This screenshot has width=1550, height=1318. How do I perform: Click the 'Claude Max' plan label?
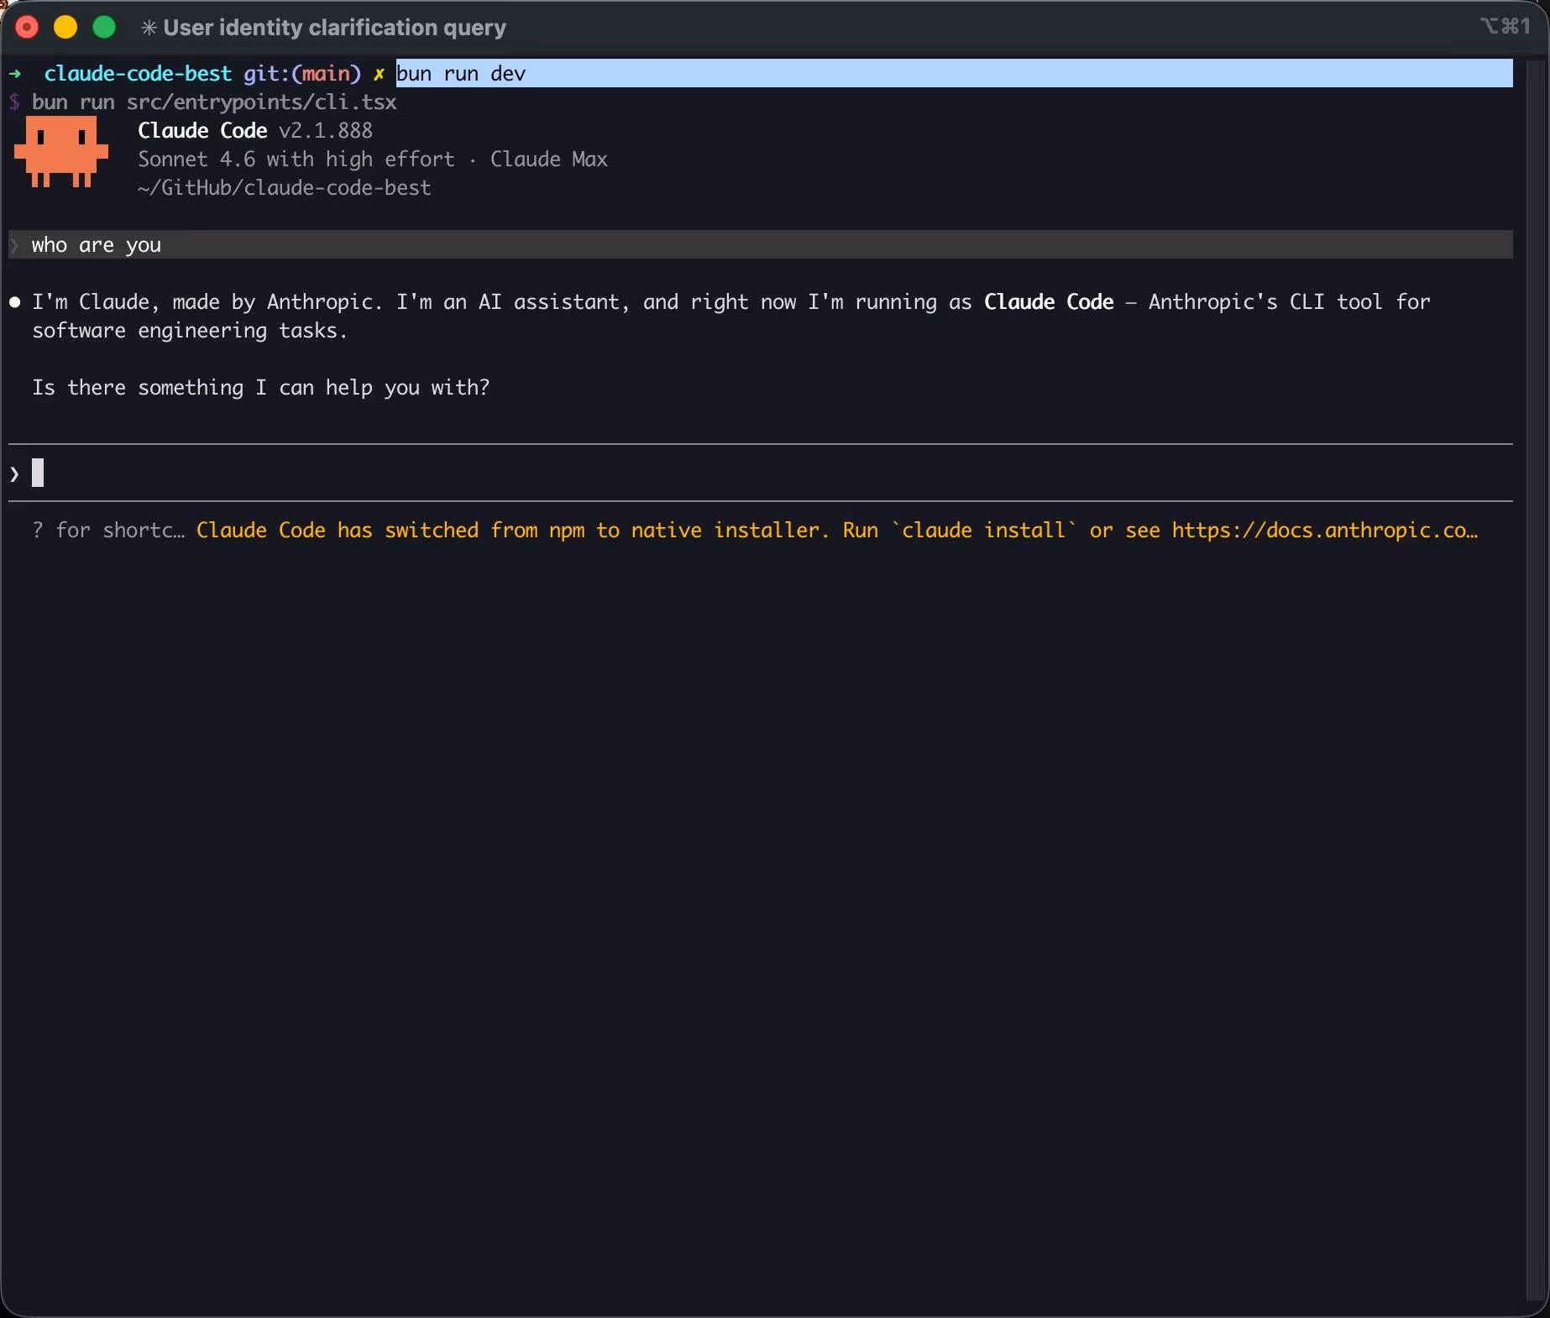[x=549, y=160]
